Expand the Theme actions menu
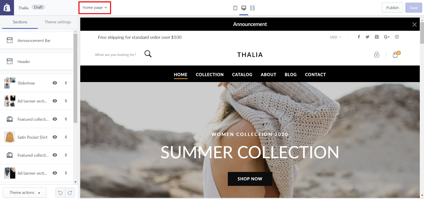The image size is (424, 199). 25,193
